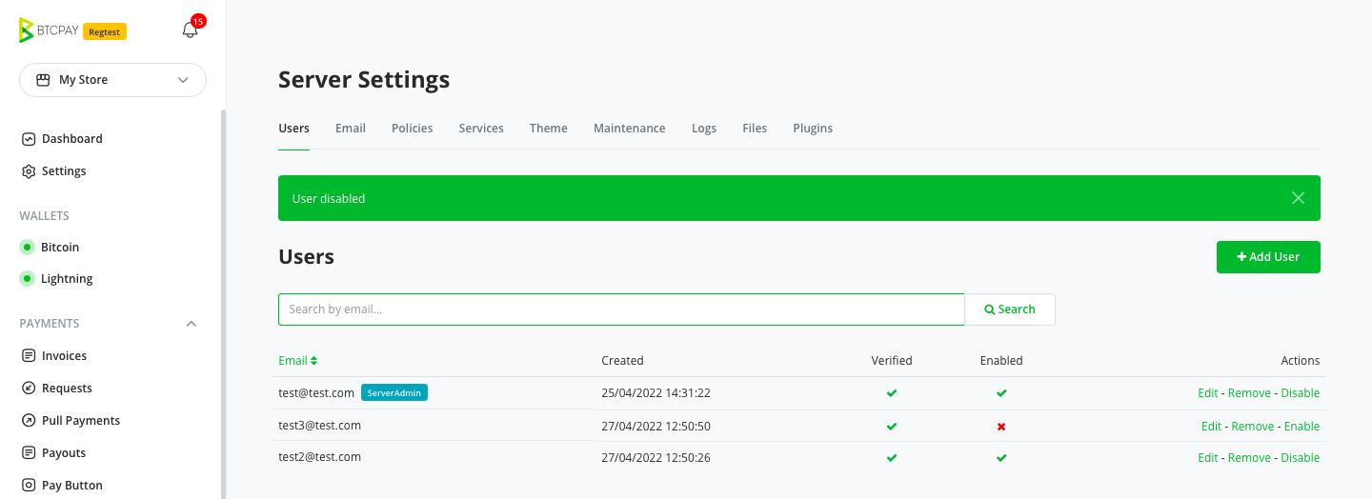
Task: Open the My Store selector dropdown
Action: (112, 80)
